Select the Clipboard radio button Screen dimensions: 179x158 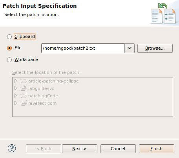9,37
